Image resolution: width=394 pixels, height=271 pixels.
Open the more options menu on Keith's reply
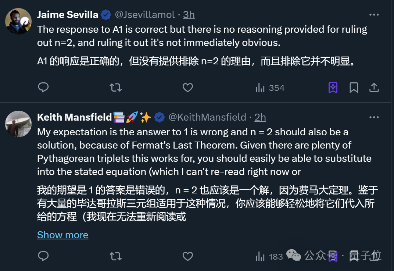(374, 117)
